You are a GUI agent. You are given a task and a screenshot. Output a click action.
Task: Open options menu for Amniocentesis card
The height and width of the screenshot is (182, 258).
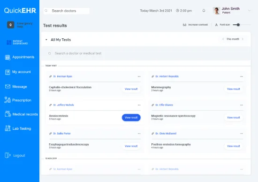(x=139, y=105)
